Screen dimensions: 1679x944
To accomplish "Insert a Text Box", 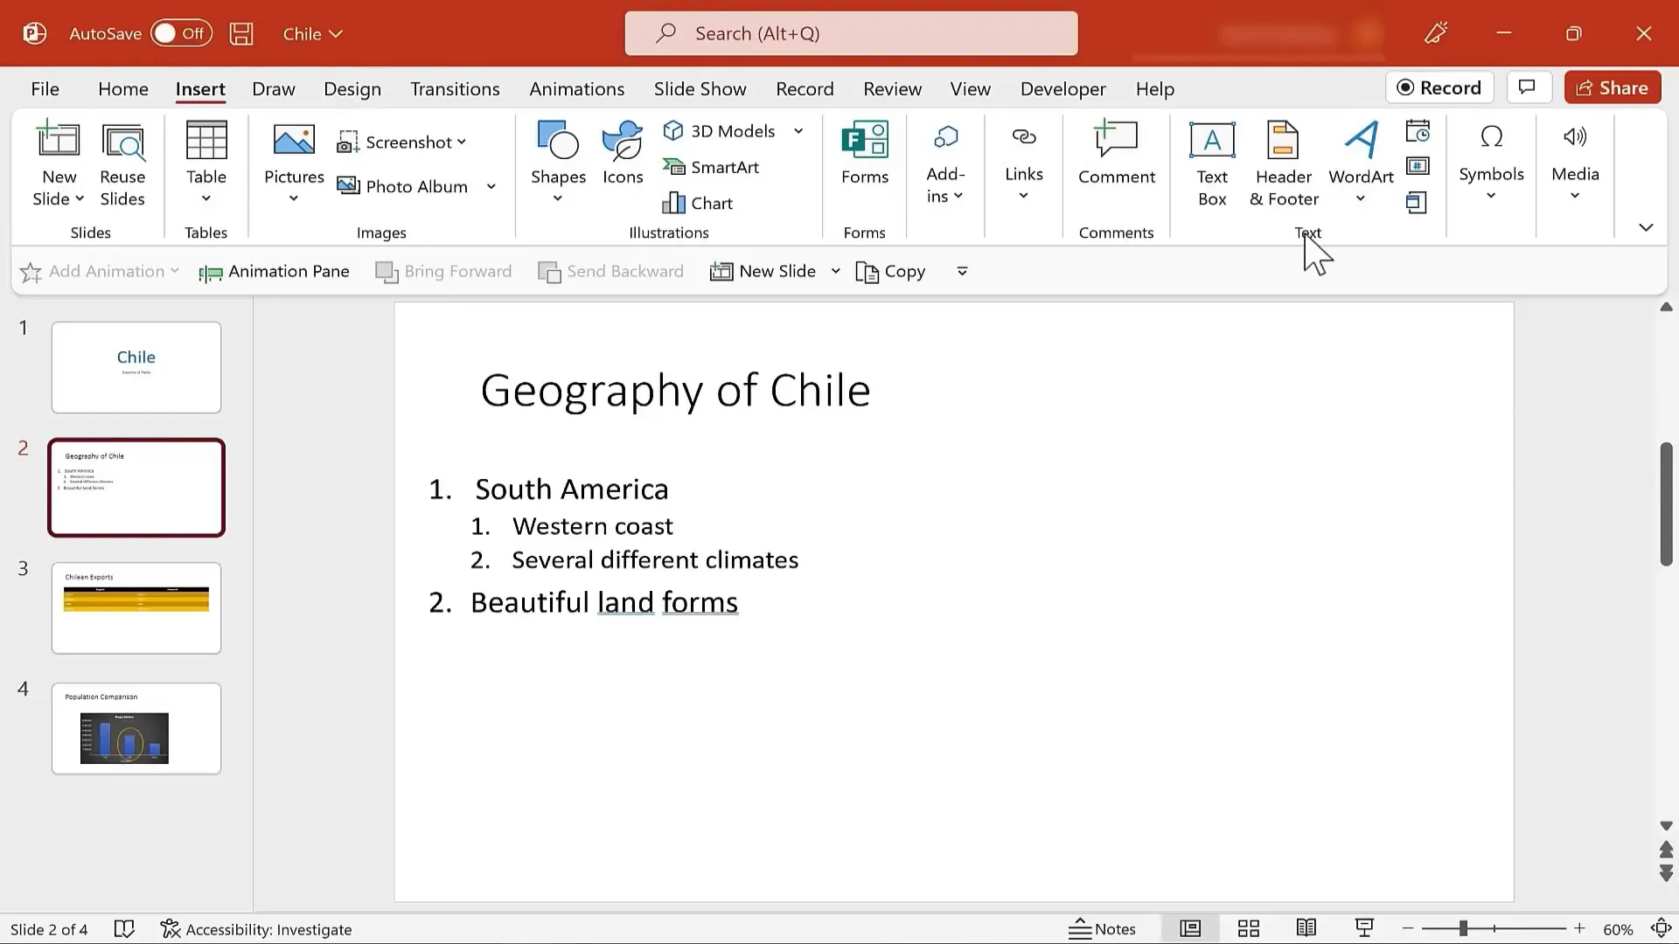I will [1211, 163].
